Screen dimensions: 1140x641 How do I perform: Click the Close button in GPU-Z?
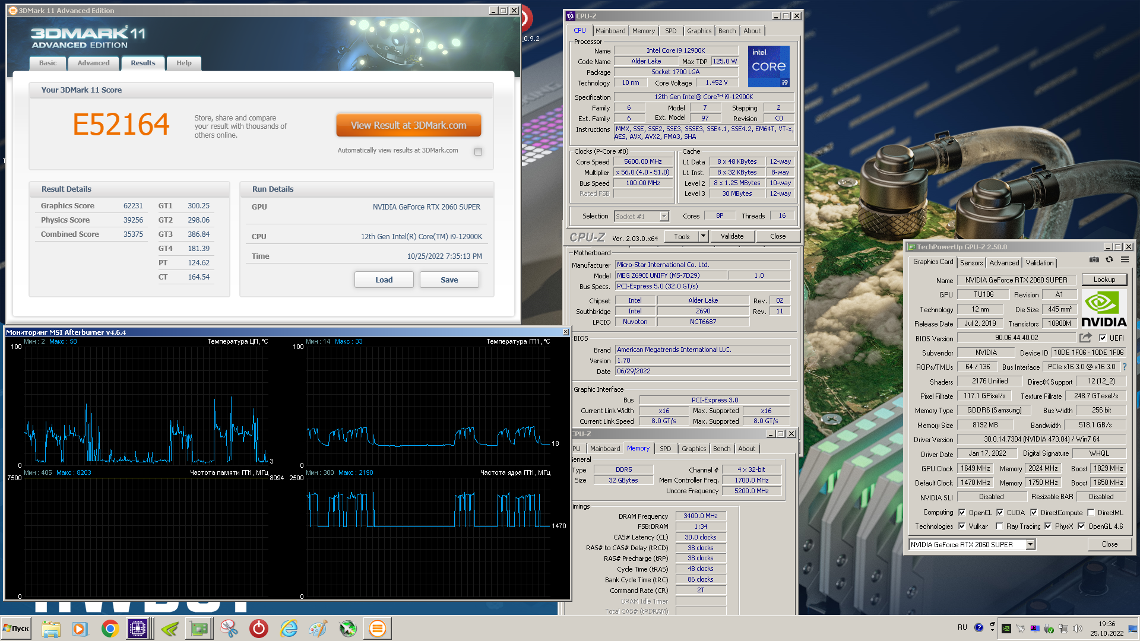[1110, 544]
